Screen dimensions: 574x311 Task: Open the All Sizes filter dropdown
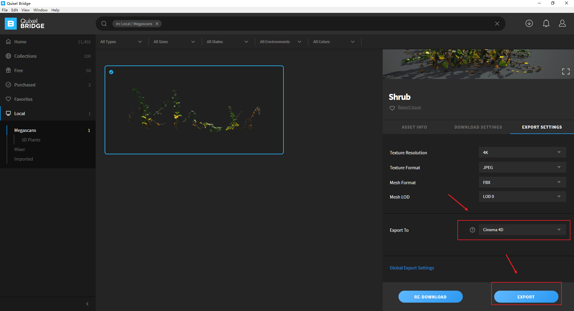point(174,42)
